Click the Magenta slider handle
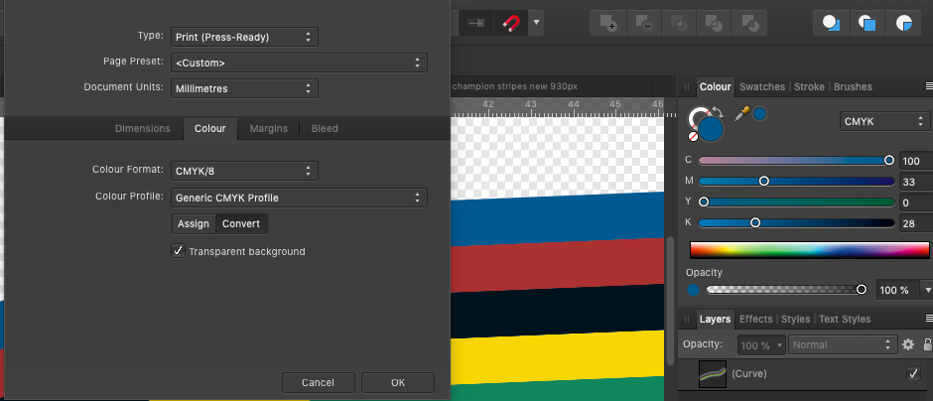 click(764, 181)
